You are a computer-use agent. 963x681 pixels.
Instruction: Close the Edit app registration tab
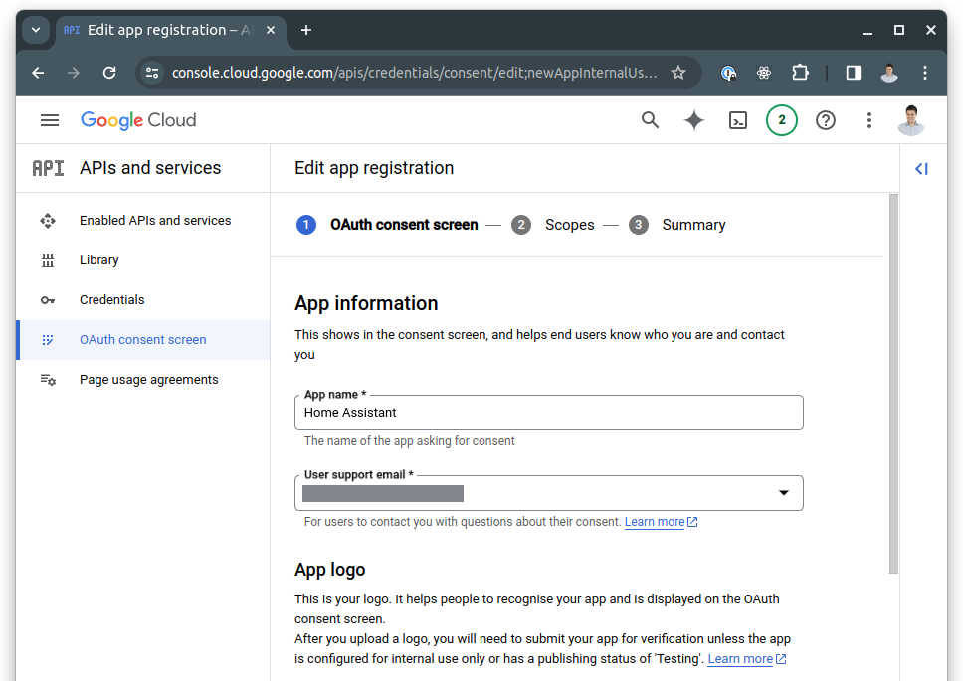[271, 30]
